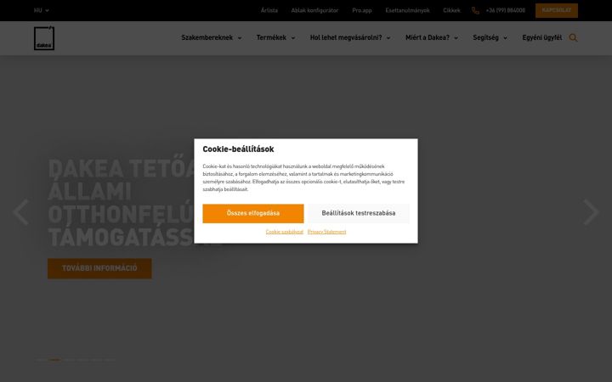Open Ablak konfigurátor
Screen dimensions: 612x382
point(314,10)
